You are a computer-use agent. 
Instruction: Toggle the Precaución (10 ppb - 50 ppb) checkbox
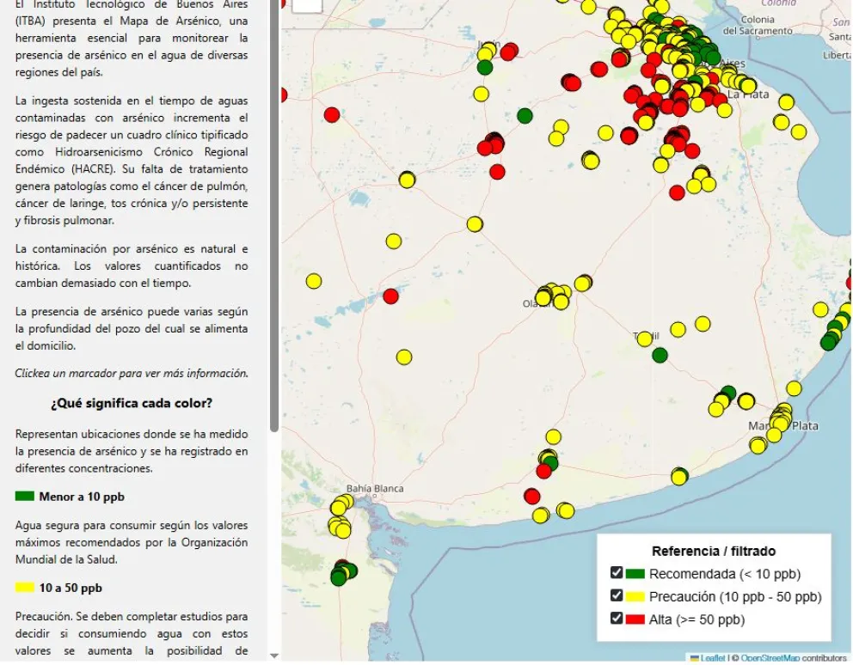pos(617,596)
